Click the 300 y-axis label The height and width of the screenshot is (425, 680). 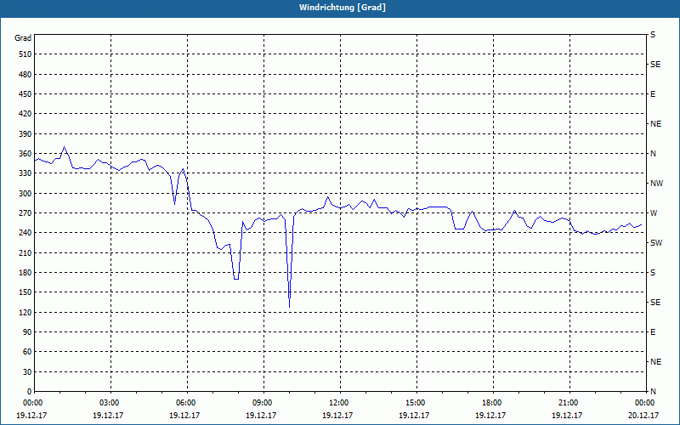coord(25,194)
